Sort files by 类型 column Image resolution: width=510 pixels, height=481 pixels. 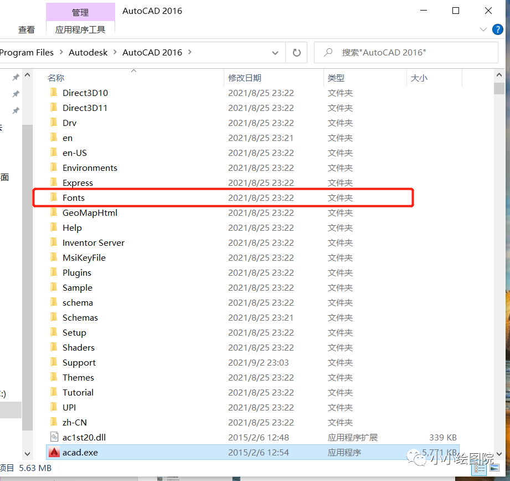pyautogui.click(x=336, y=78)
